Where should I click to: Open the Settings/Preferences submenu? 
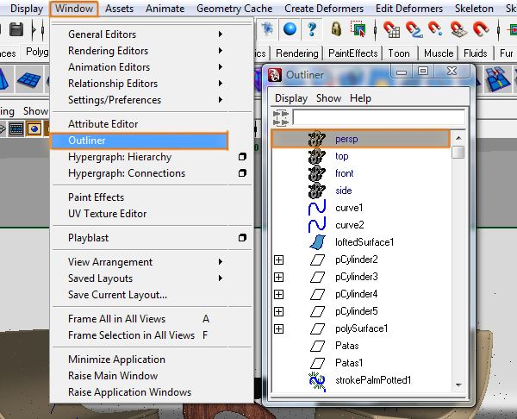click(x=152, y=100)
